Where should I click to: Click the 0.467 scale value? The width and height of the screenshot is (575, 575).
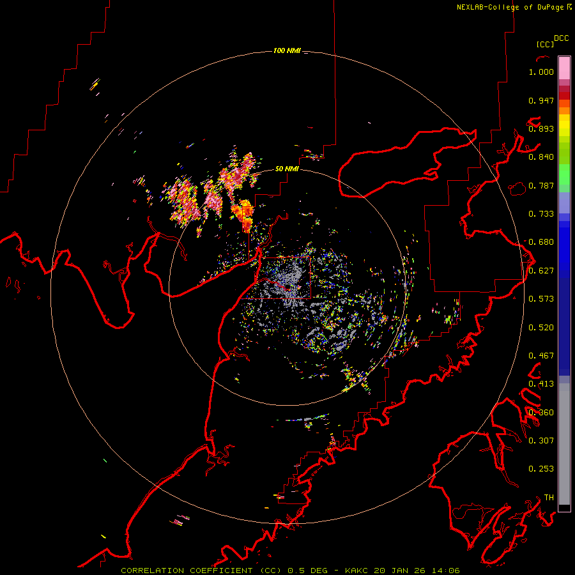[541, 356]
